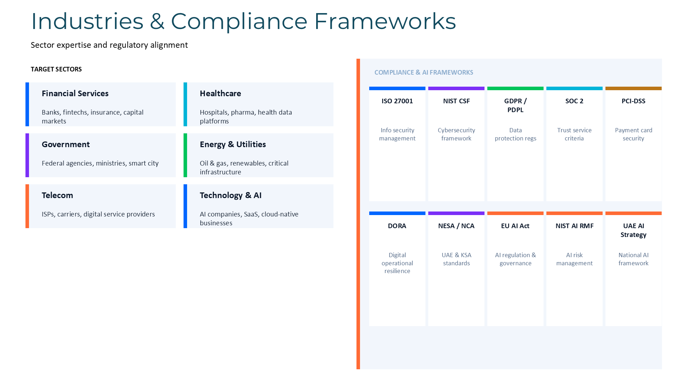Click 'Data protection regs' description
Image resolution: width=679 pixels, height=382 pixels.
click(x=515, y=134)
